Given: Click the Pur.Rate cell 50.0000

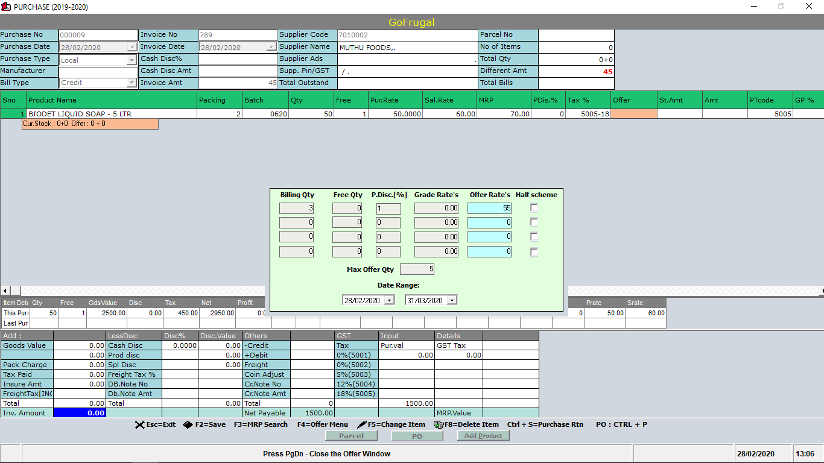Looking at the screenshot, I should coord(395,114).
